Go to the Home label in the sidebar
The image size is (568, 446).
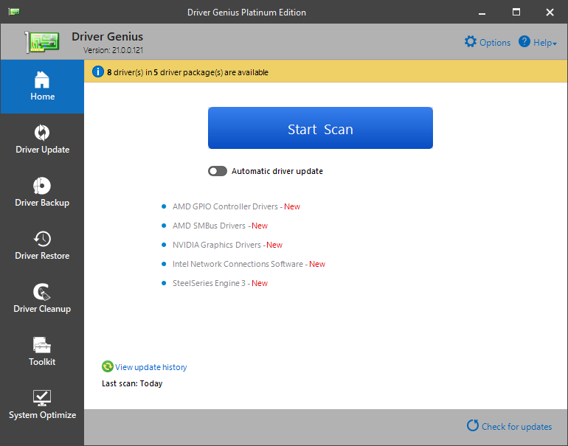click(x=42, y=97)
